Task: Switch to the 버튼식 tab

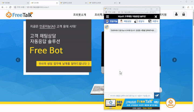Action: (153, 21)
